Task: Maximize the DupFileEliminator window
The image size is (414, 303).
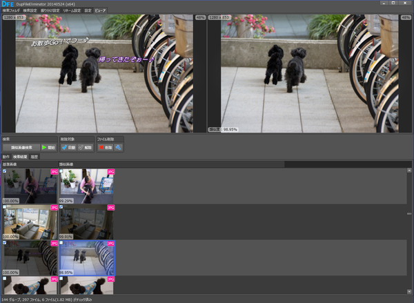Action: coord(393,3)
